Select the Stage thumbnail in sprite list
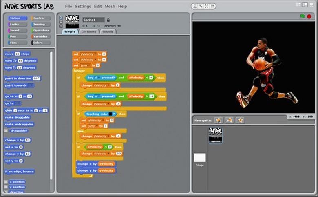Screen dimensions: 318x197 [x=200, y=158]
